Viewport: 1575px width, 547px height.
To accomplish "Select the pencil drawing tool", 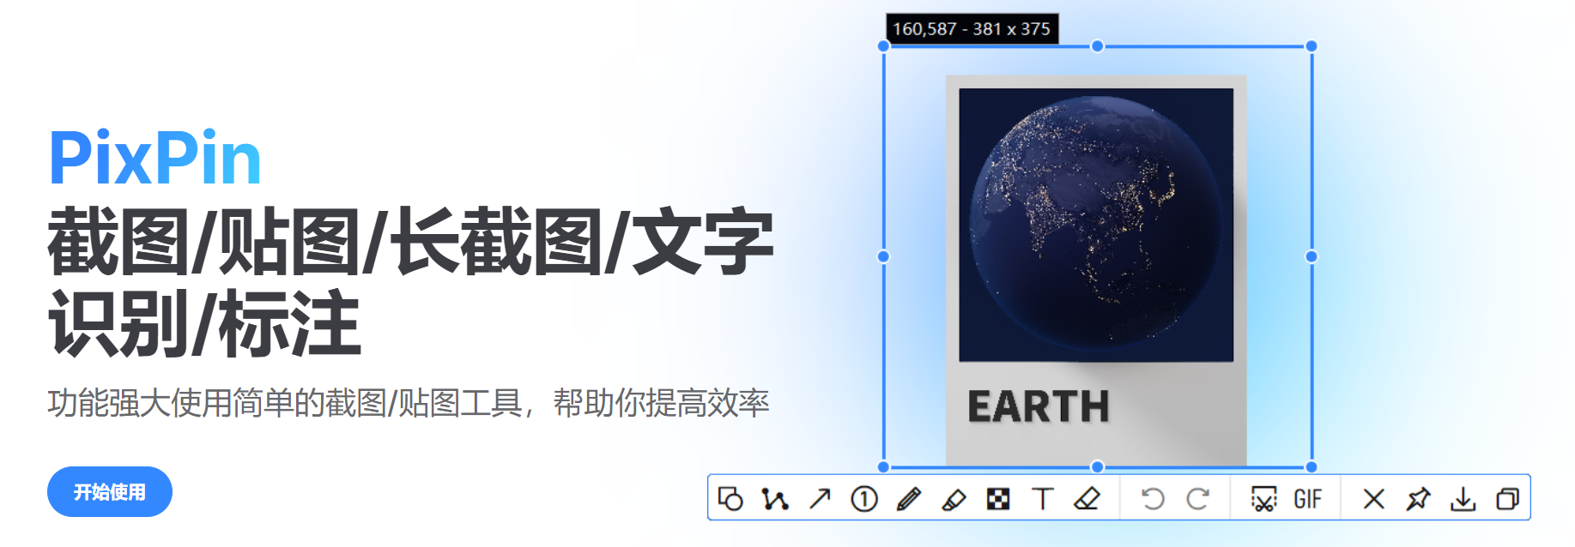I will pos(909,498).
